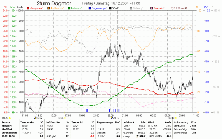Click the yellow sunset marker on the time axis
This screenshot has width=222, height=139.
[x=65, y=113]
